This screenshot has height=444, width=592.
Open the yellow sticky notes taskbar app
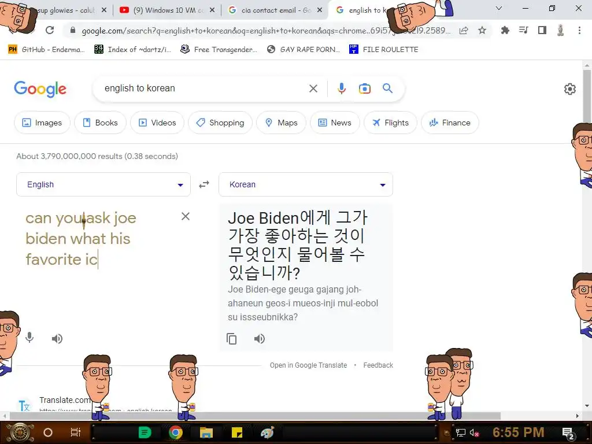coord(236,432)
